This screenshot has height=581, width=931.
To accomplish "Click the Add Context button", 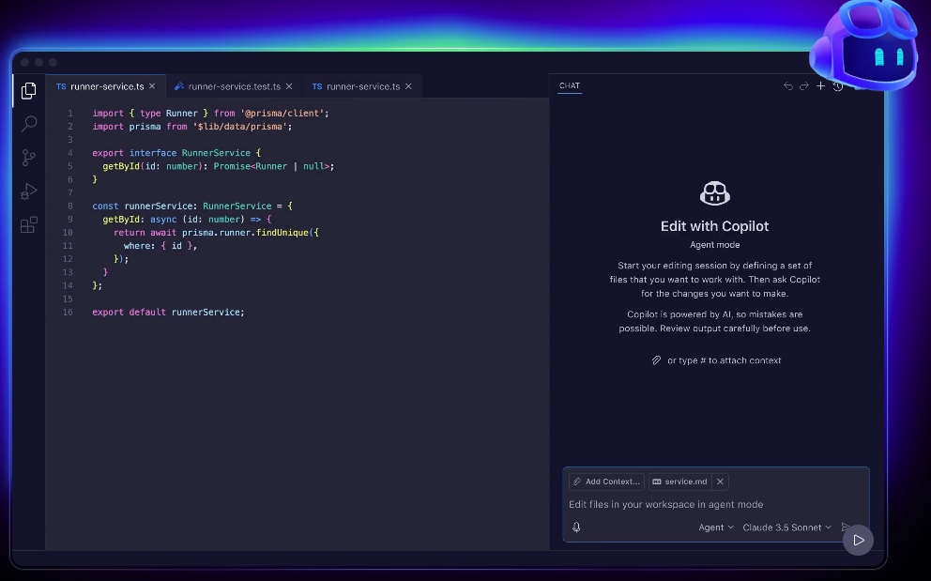I will 604,481.
